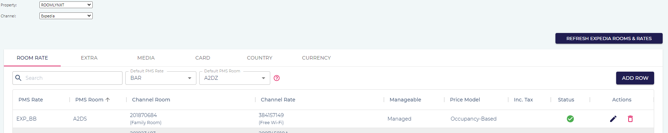
Task: Click the green status checkmark icon
Action: pos(570,119)
